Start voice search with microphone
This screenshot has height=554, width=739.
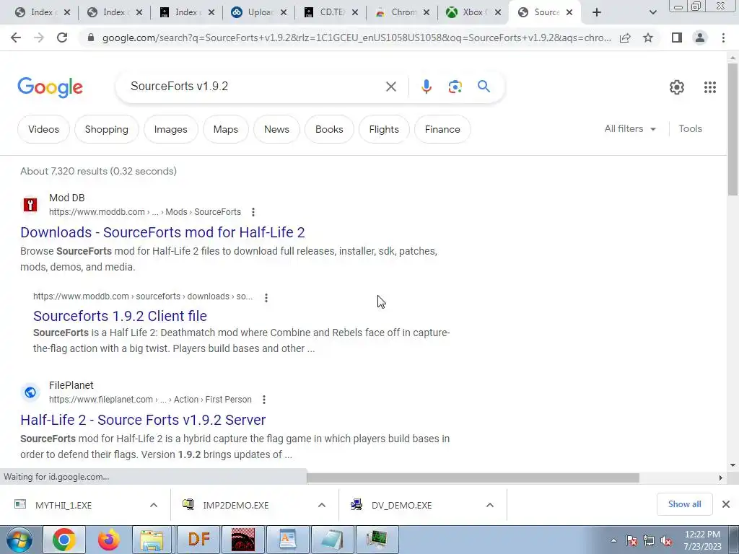427,87
